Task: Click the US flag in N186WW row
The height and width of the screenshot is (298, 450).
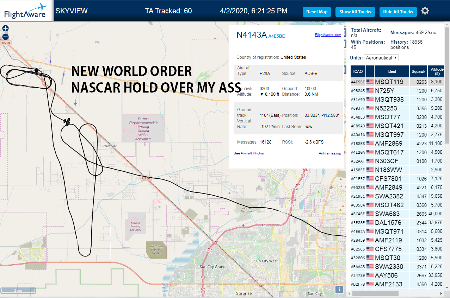Action: (370, 170)
